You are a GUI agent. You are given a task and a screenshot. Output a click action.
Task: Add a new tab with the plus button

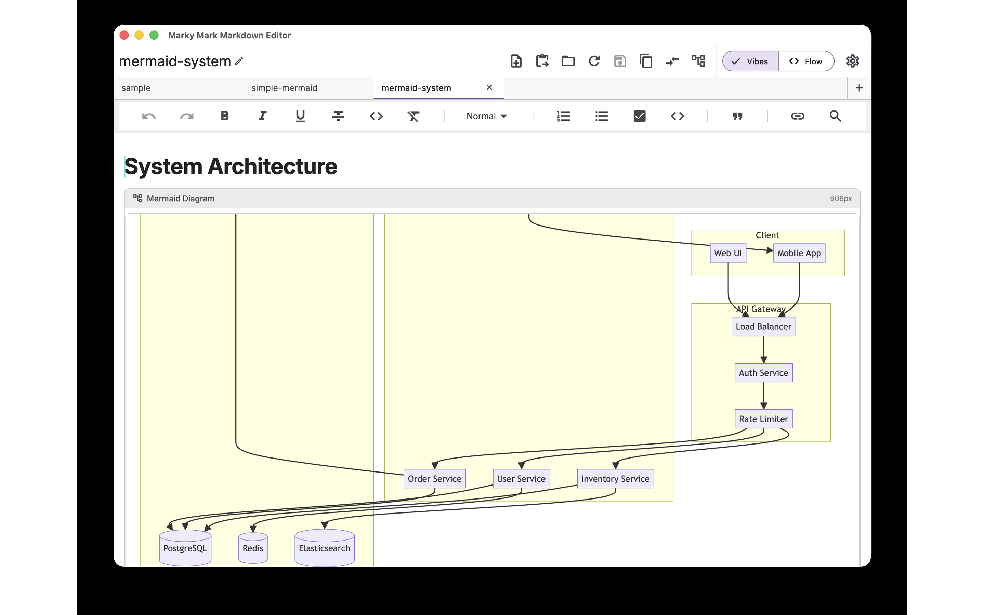pyautogui.click(x=859, y=88)
